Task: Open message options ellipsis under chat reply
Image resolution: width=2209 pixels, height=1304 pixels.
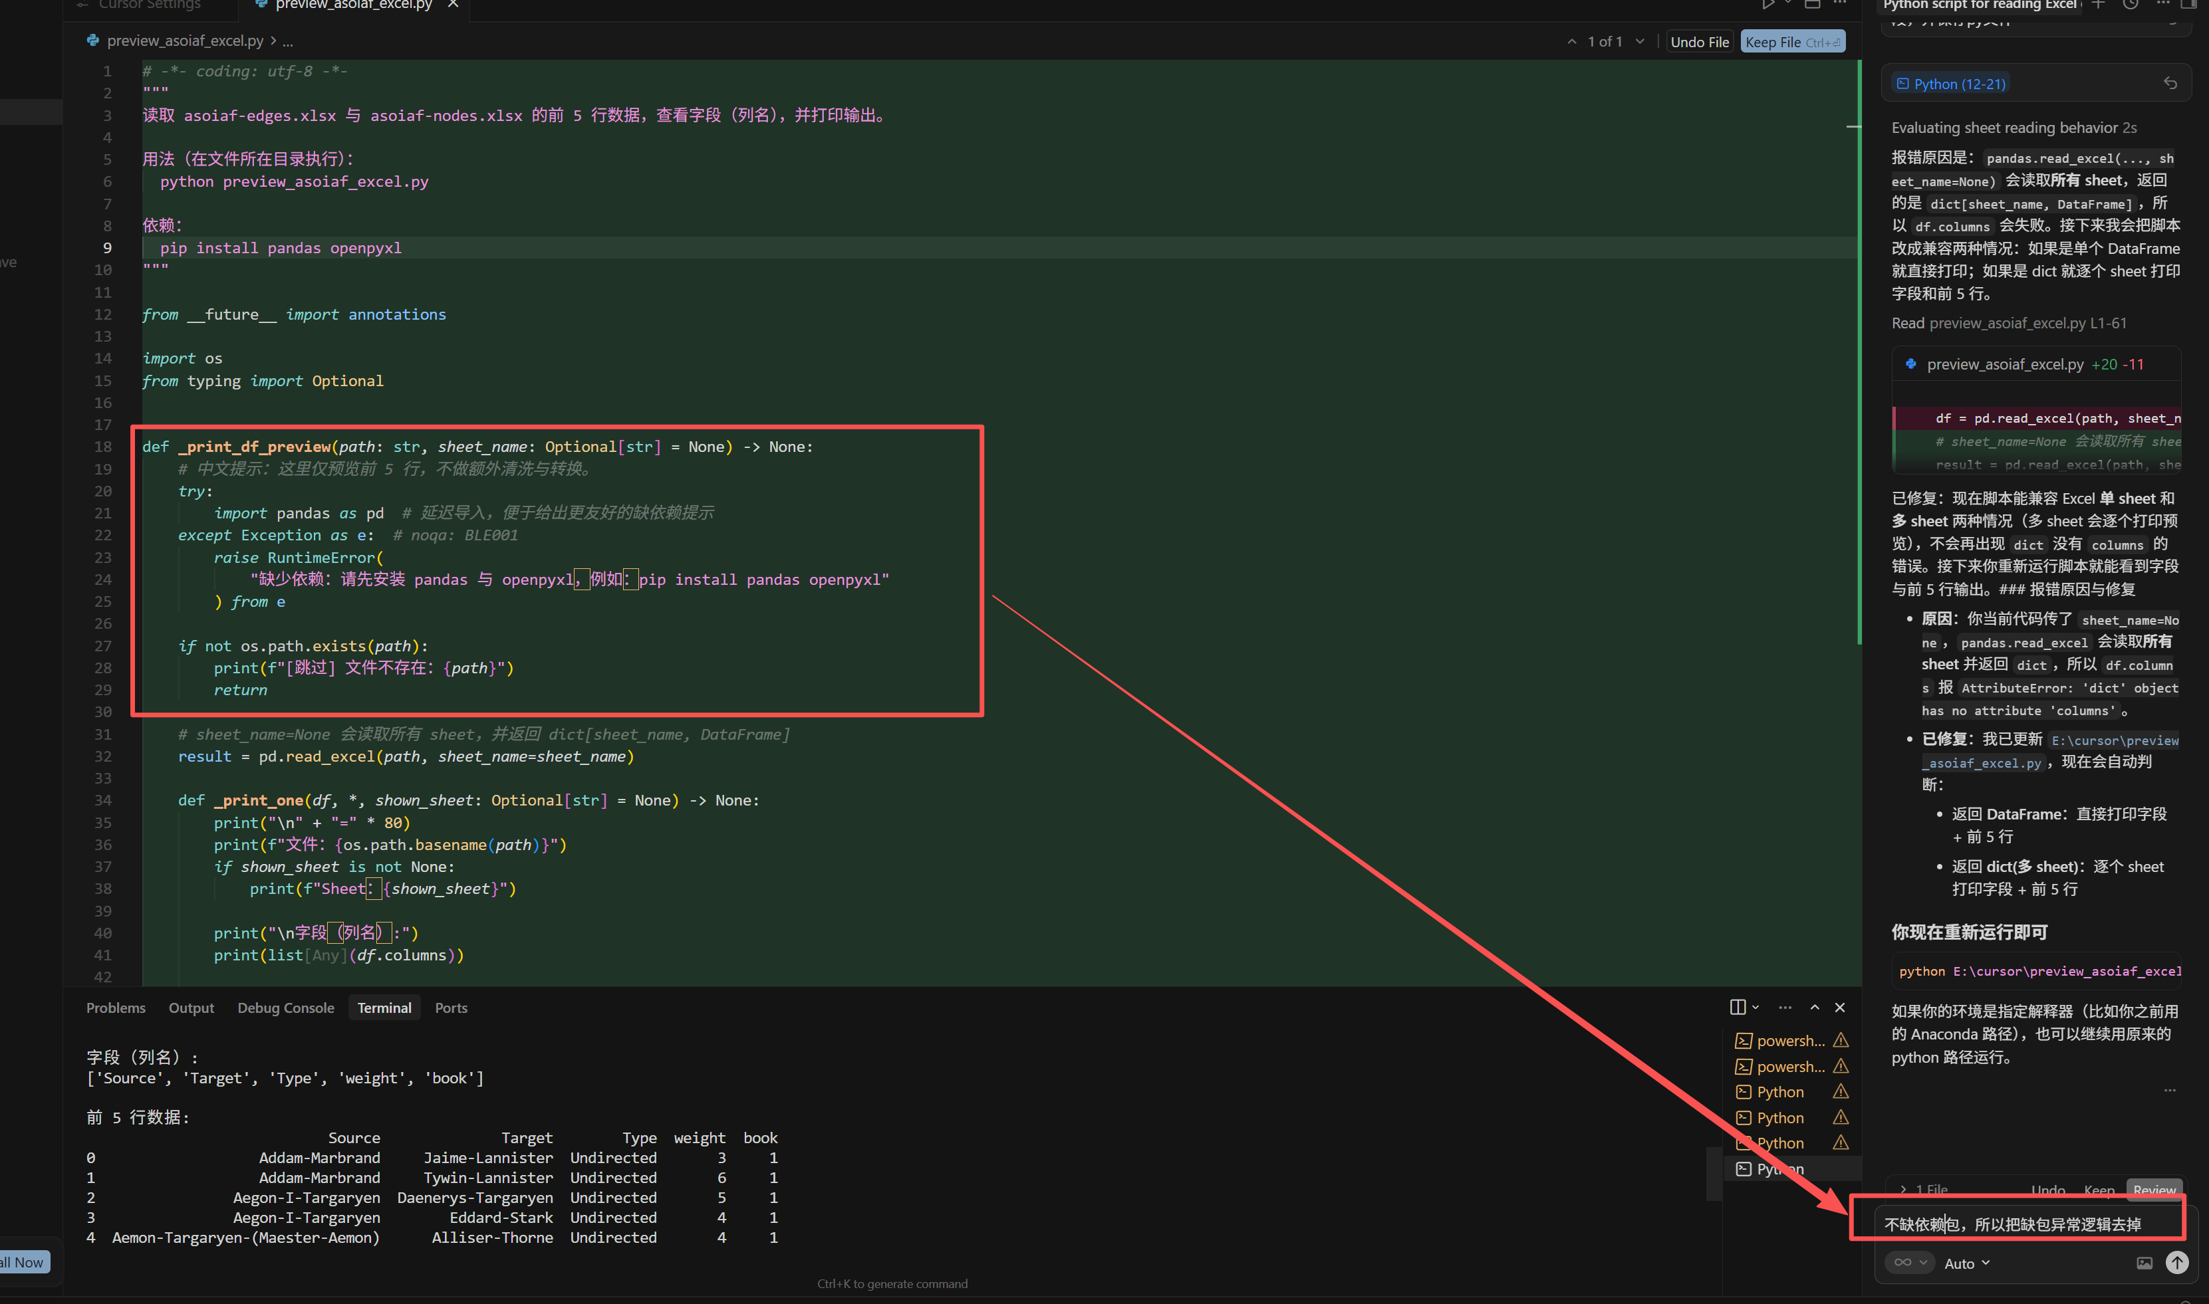Action: tap(2170, 1089)
